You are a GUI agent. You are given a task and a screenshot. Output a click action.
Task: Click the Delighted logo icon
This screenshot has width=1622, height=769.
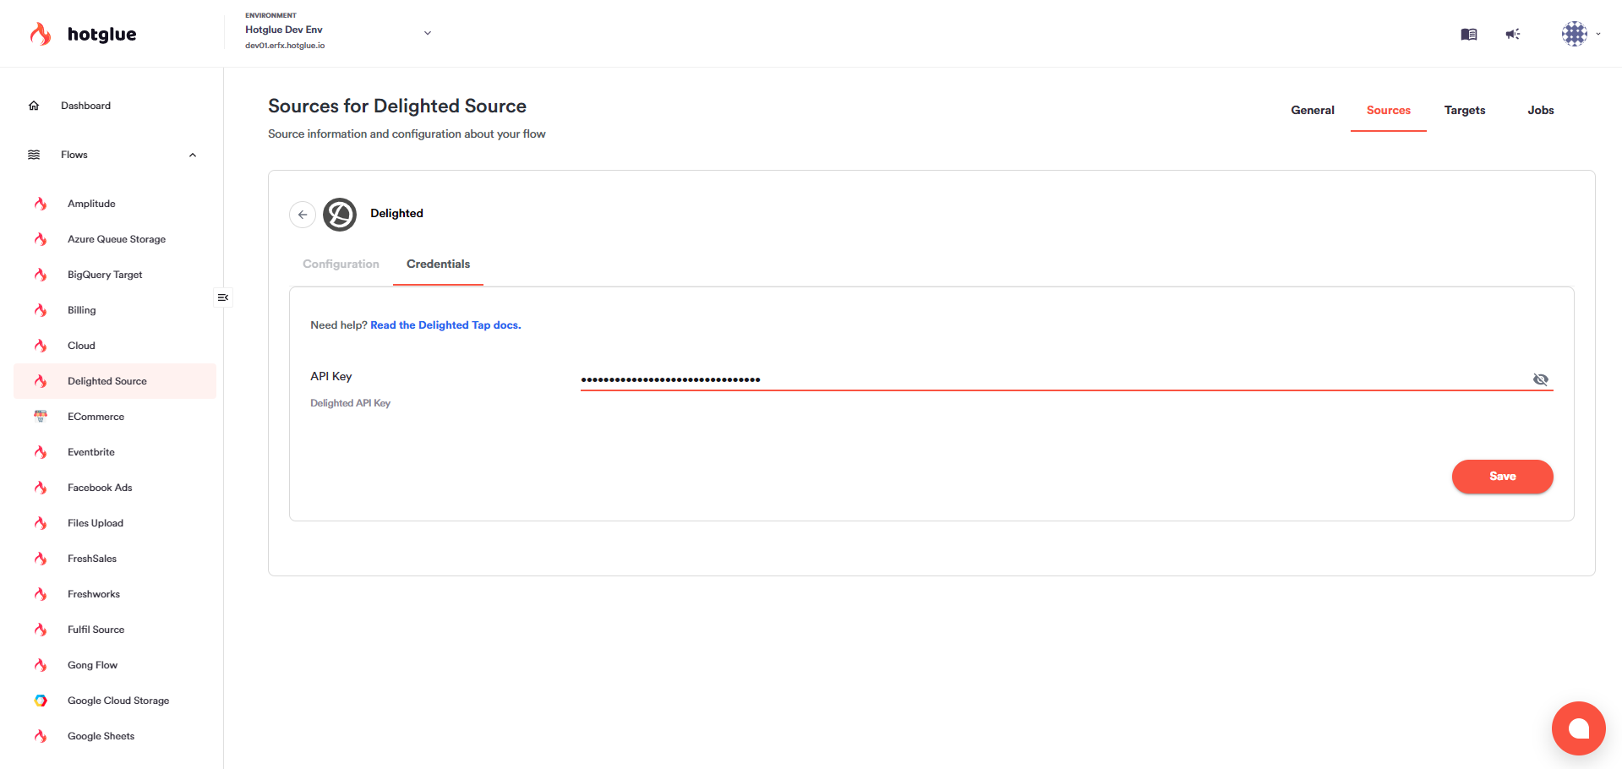340,215
